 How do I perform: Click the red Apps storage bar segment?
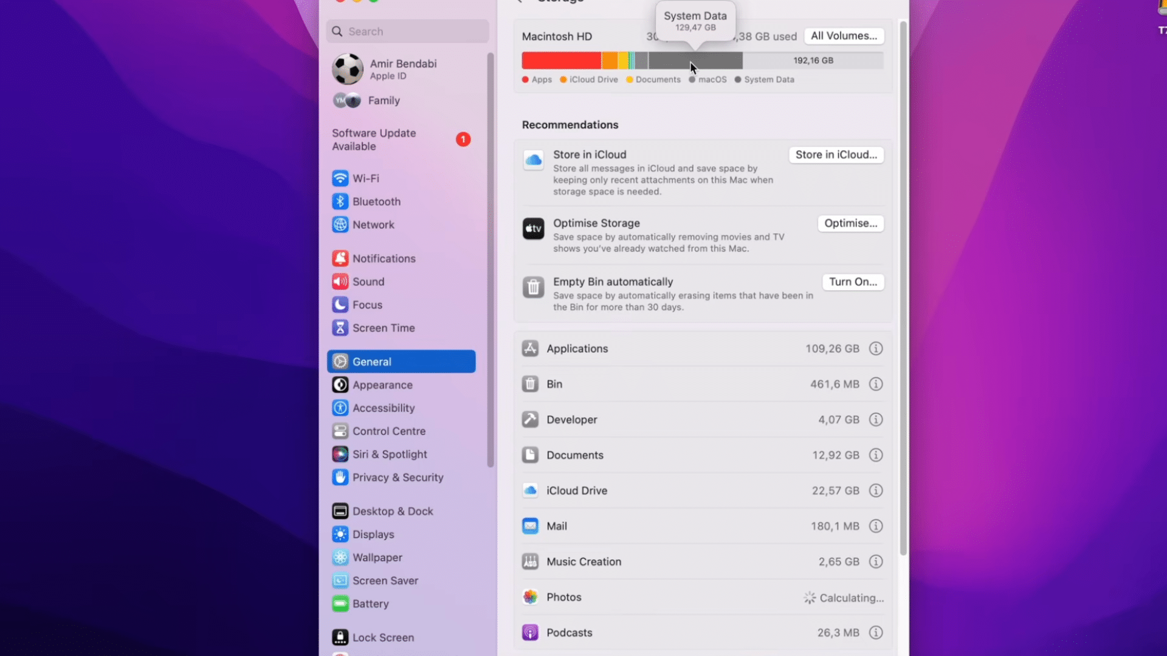(562, 61)
